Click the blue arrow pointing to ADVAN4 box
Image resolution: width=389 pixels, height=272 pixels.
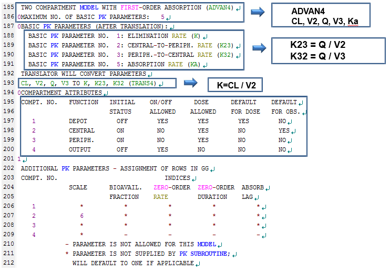tap(258, 12)
